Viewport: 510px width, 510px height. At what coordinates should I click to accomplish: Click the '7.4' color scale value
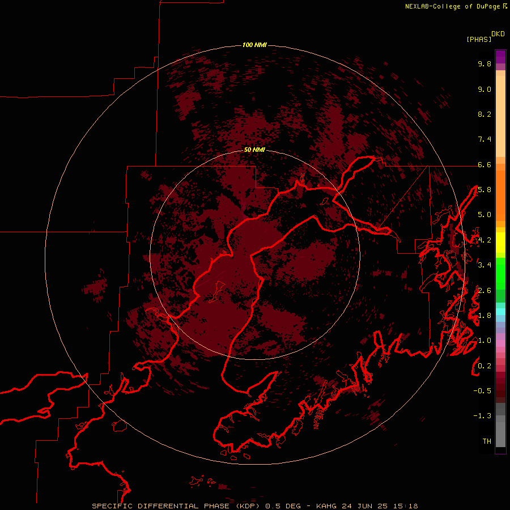pyautogui.click(x=484, y=139)
